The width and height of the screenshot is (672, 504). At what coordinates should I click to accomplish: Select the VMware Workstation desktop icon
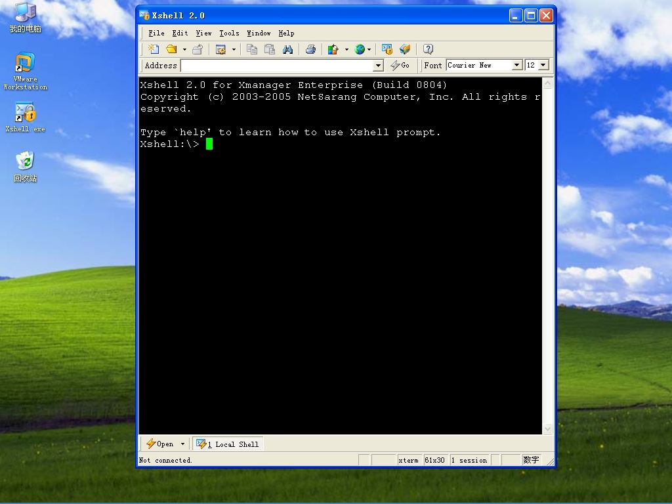pyautogui.click(x=26, y=72)
